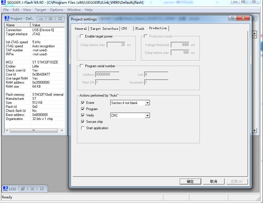Open the Edit menu
This screenshot has width=263, height=203.
pos(16,10)
